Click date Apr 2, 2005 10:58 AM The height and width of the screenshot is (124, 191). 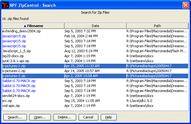[x=81, y=76]
